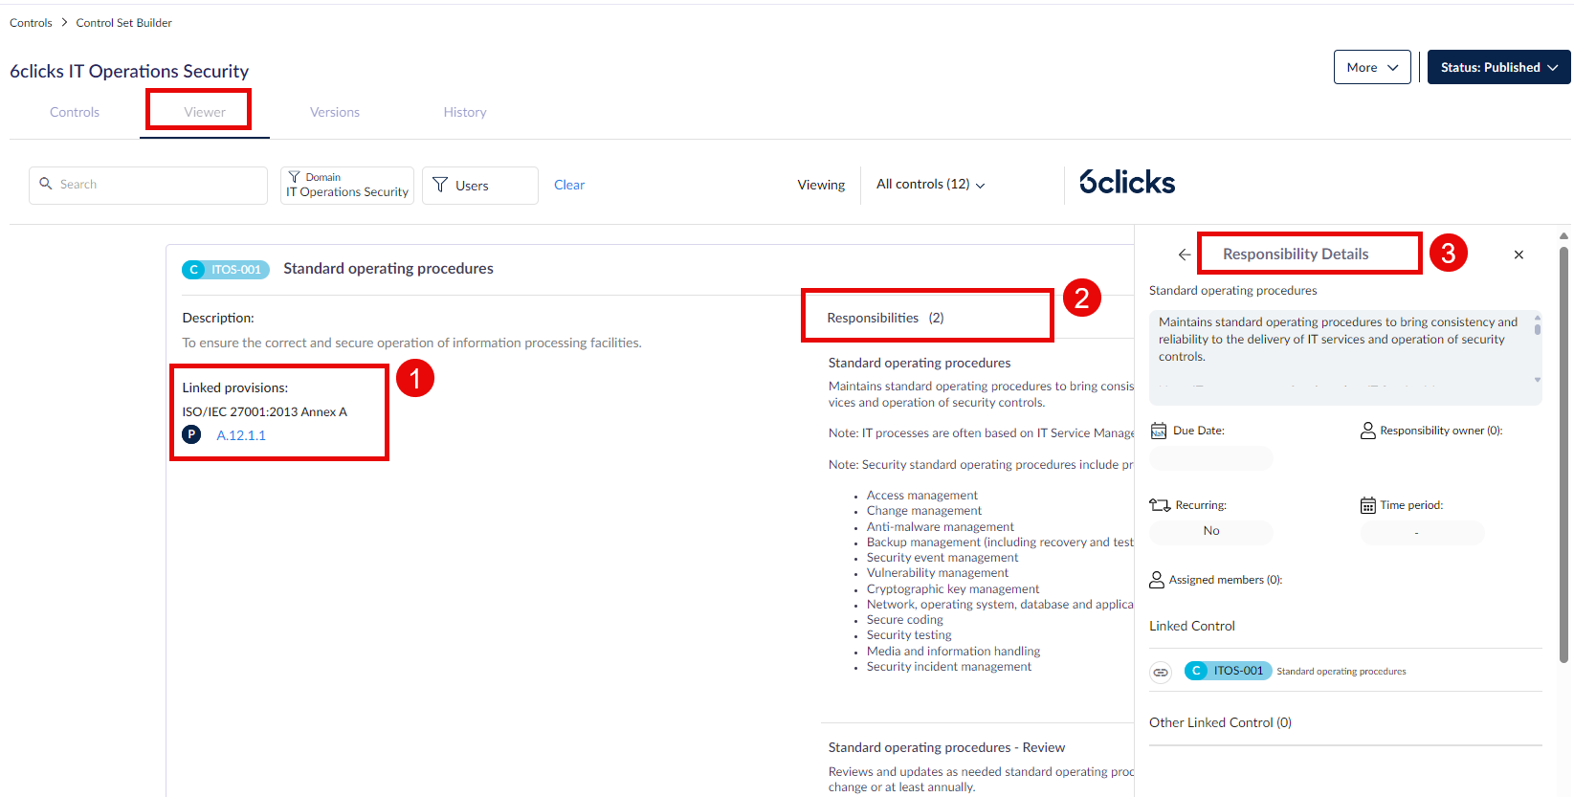Open the Users filter dropdown
The height and width of the screenshot is (797, 1574).
point(480,185)
